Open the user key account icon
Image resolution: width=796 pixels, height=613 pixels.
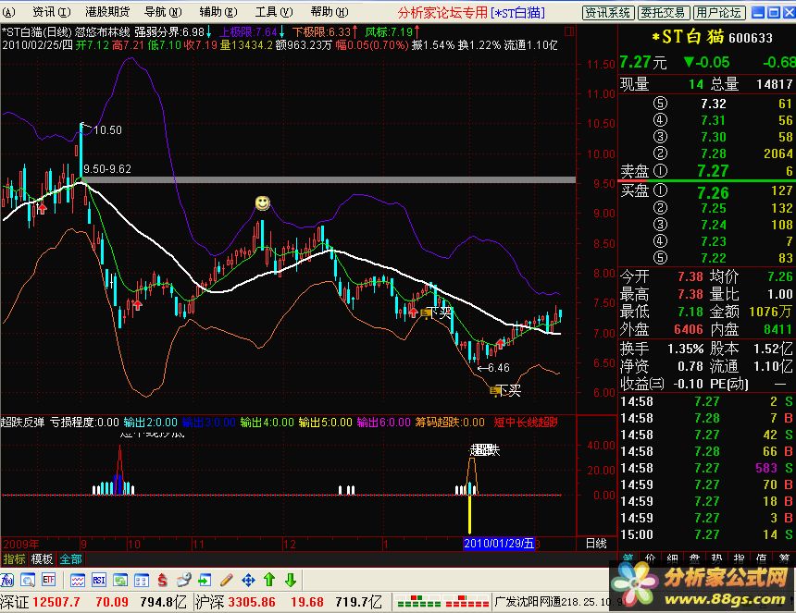[184, 580]
